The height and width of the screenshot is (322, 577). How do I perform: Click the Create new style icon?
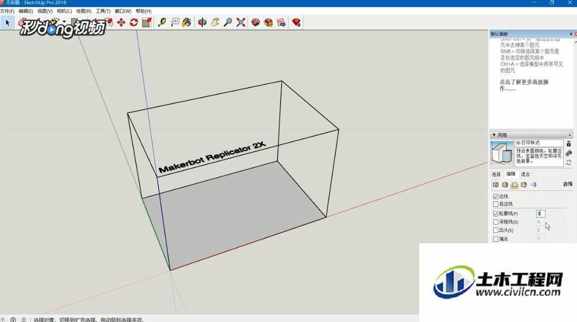pyautogui.click(x=569, y=153)
